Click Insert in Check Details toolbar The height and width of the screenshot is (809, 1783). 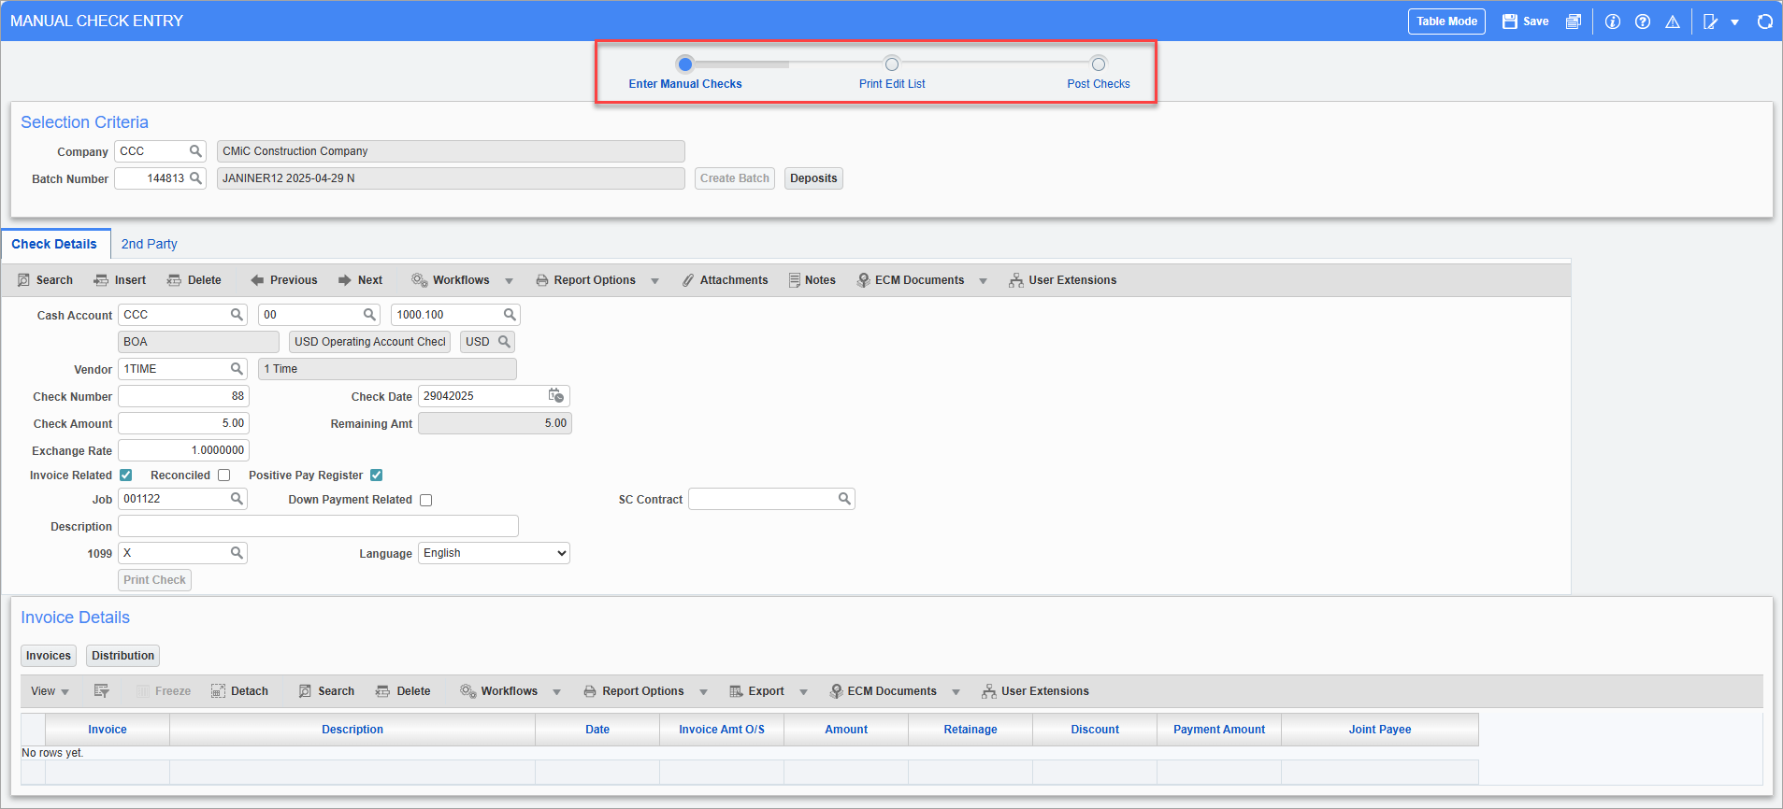point(120,280)
